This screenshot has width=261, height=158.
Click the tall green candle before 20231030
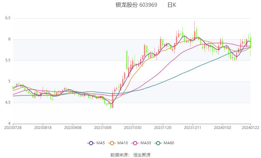coord(127,60)
